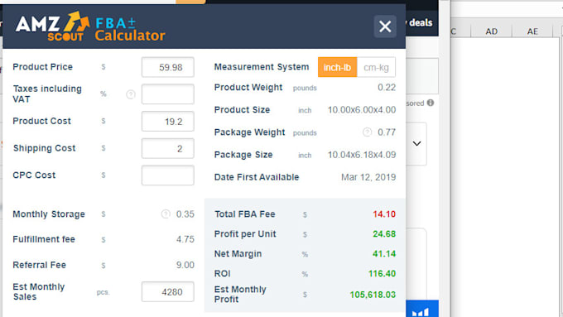
Task: Click the AMZ Scout logo
Action: tap(52, 26)
